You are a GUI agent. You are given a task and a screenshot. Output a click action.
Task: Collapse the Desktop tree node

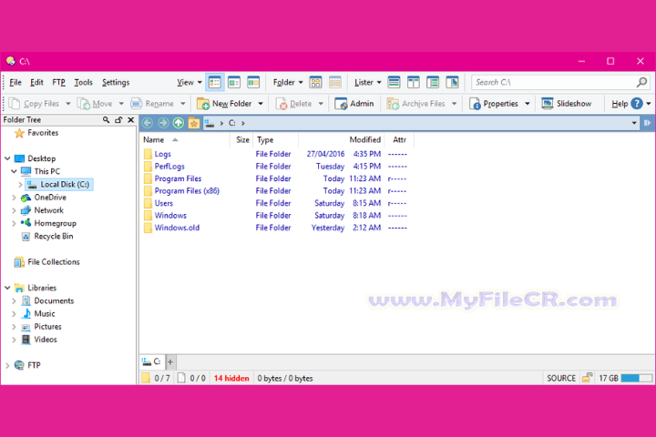(7, 158)
